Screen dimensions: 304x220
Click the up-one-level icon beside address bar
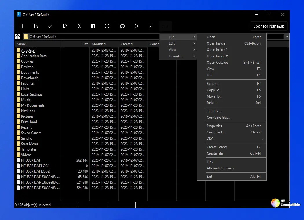pos(18,37)
